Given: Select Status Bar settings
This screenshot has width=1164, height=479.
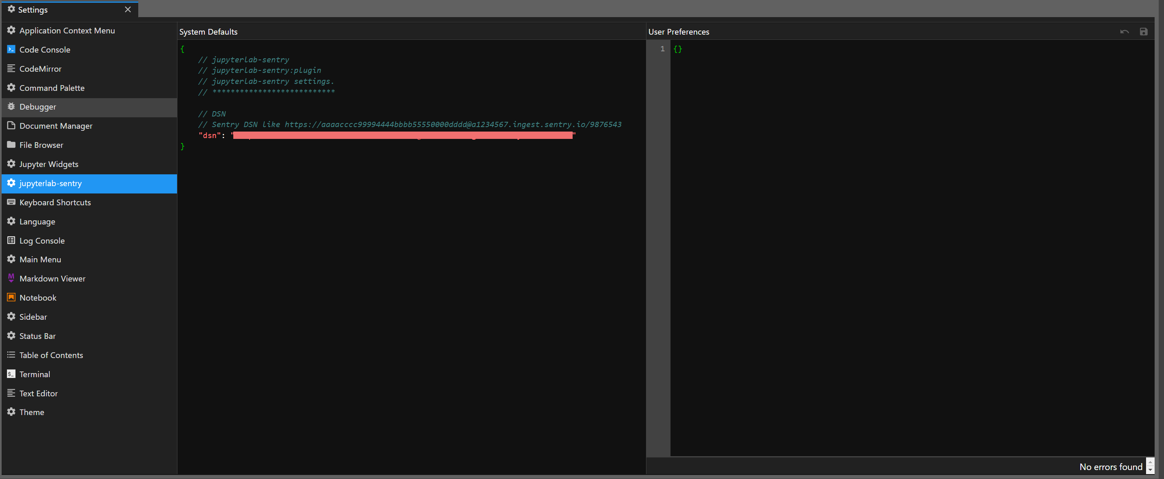Looking at the screenshot, I should point(89,336).
